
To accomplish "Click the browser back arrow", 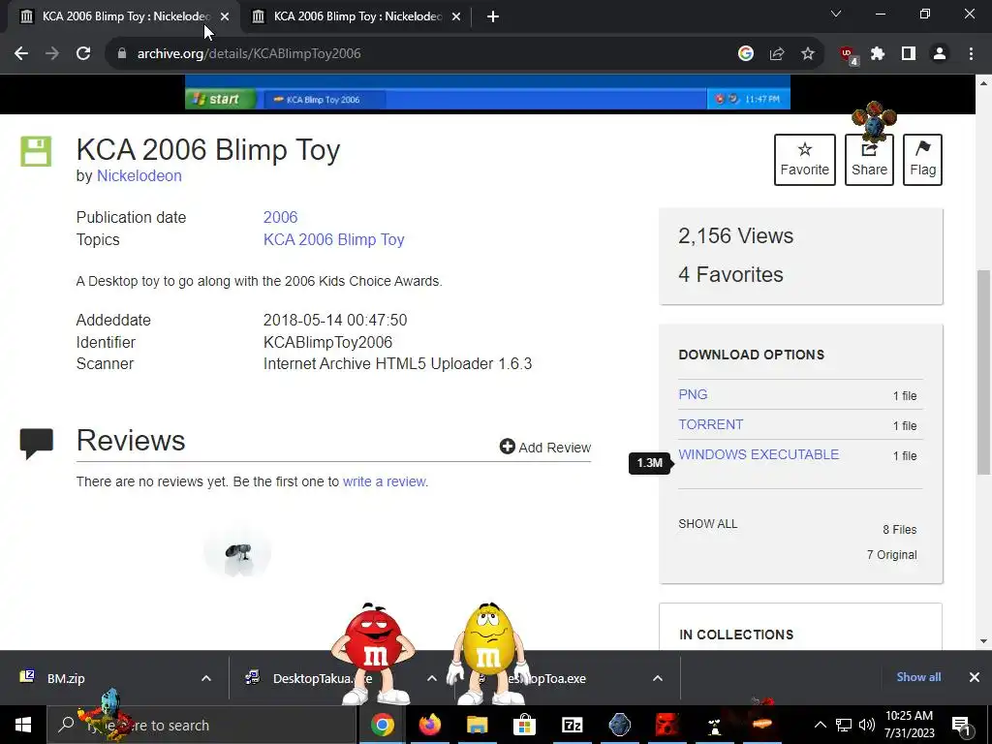I will click(21, 54).
